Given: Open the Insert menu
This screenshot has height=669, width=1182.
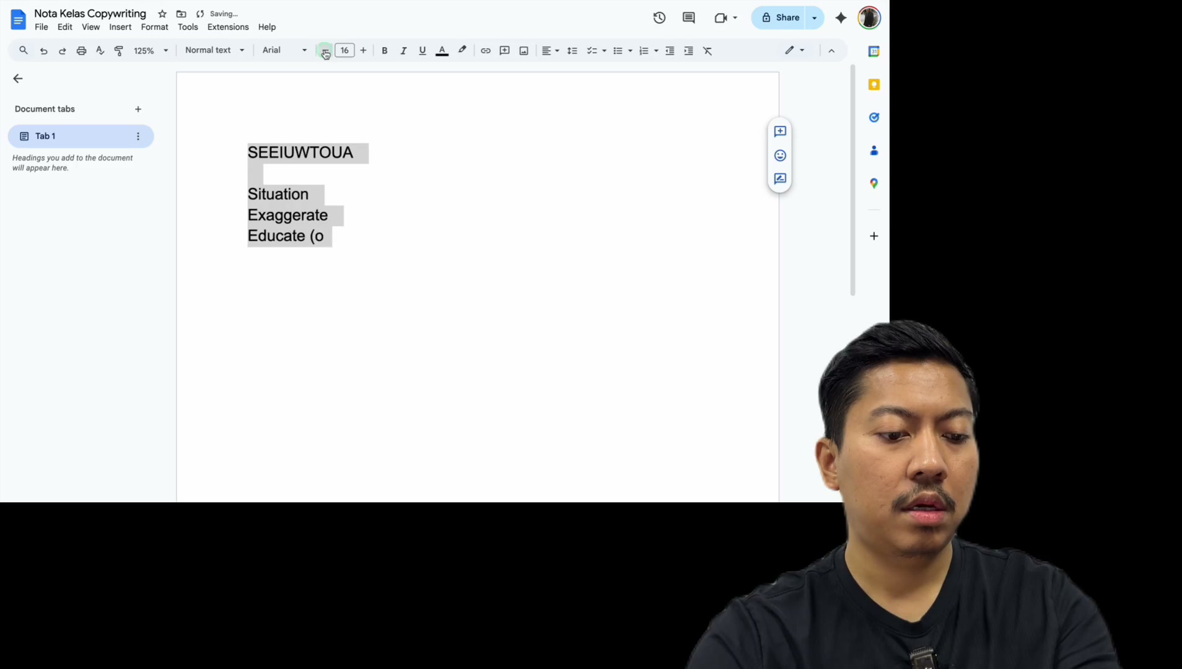Looking at the screenshot, I should (x=120, y=27).
